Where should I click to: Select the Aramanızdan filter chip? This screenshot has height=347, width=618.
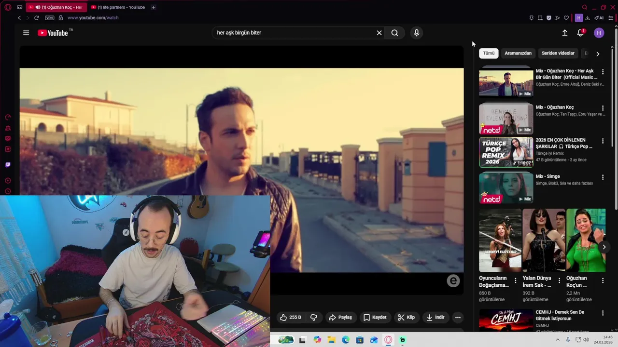518,53
